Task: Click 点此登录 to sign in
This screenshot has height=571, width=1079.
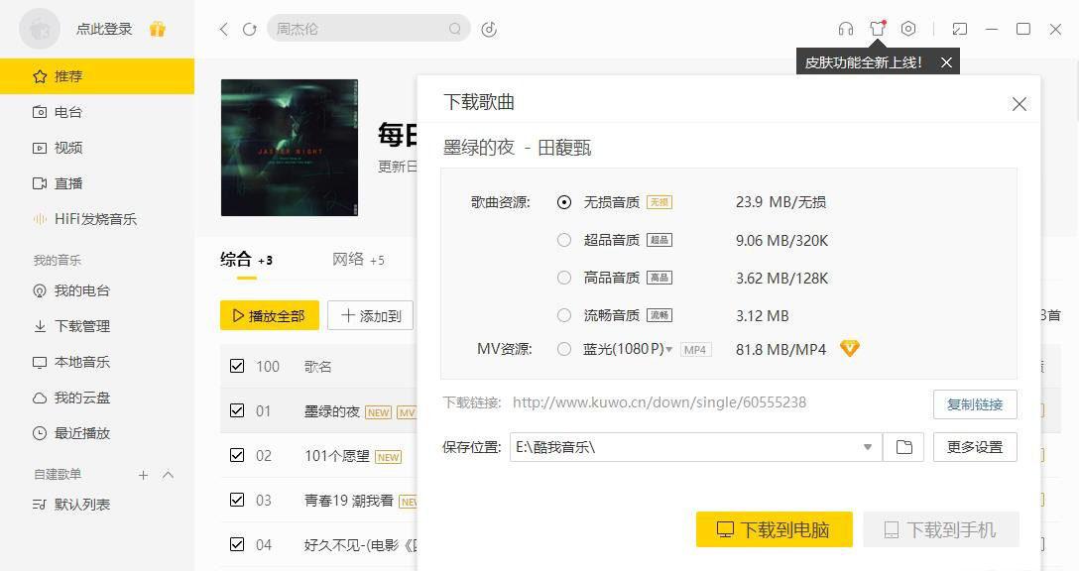Action: (x=104, y=29)
